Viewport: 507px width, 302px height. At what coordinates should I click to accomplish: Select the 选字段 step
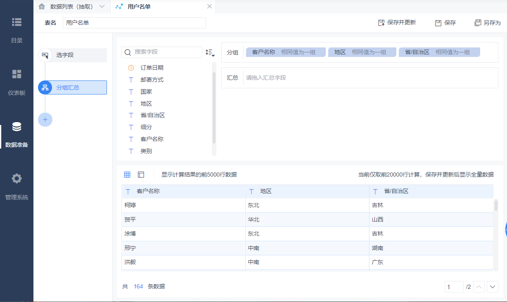point(73,55)
